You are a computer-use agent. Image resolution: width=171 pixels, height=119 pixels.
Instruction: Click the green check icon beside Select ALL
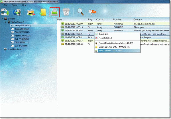[x=96, y=34]
